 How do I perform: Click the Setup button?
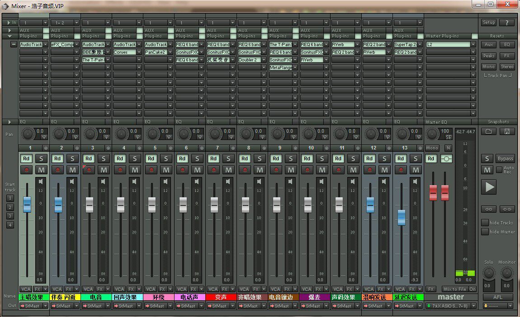[488, 23]
